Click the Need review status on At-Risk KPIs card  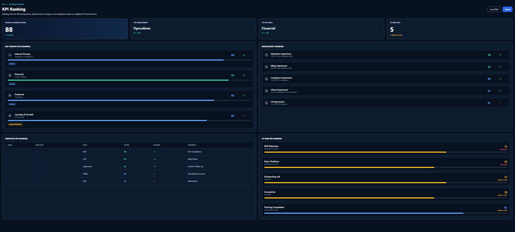(396, 35)
